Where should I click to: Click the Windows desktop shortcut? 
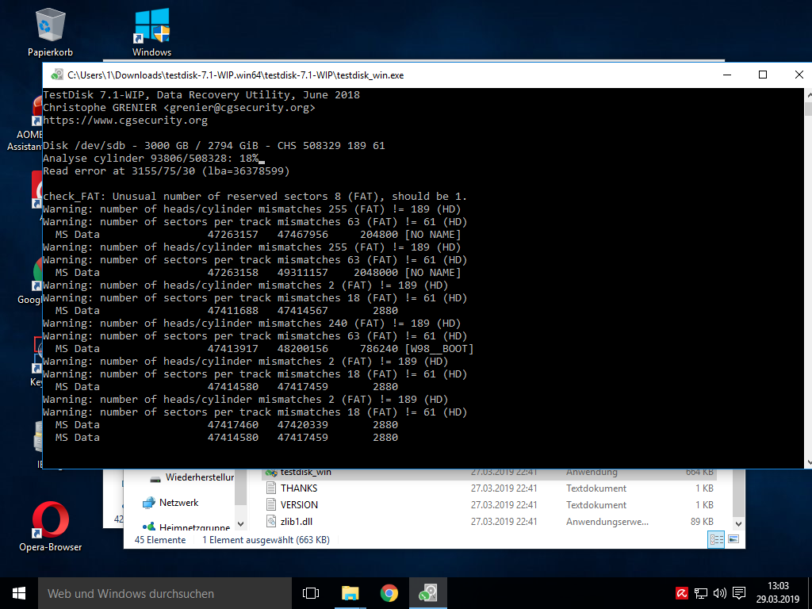(151, 25)
